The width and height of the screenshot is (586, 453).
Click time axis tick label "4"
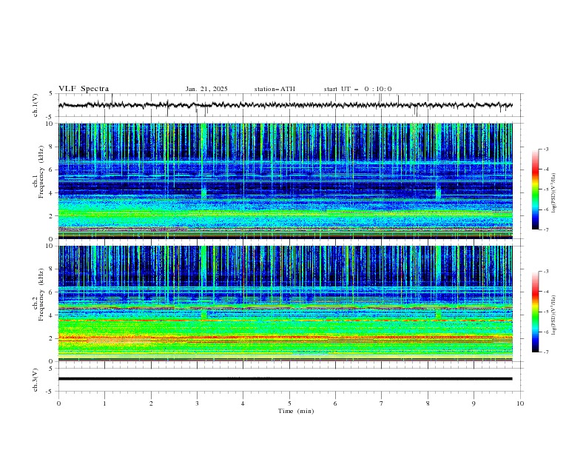(x=243, y=403)
